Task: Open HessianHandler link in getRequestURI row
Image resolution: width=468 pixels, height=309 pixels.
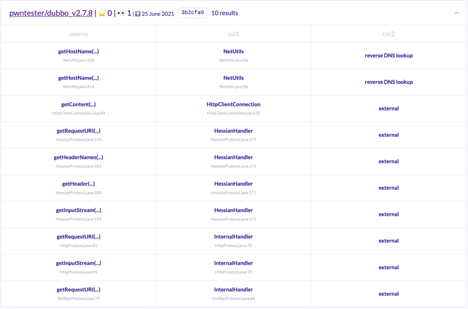Action: 234,131
